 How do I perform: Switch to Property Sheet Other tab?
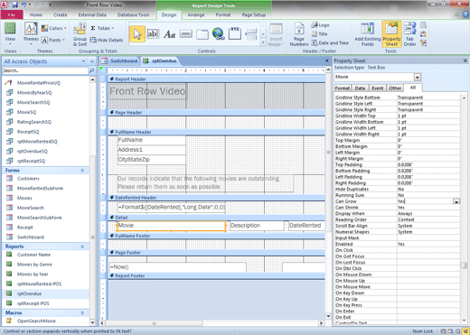tap(395, 88)
